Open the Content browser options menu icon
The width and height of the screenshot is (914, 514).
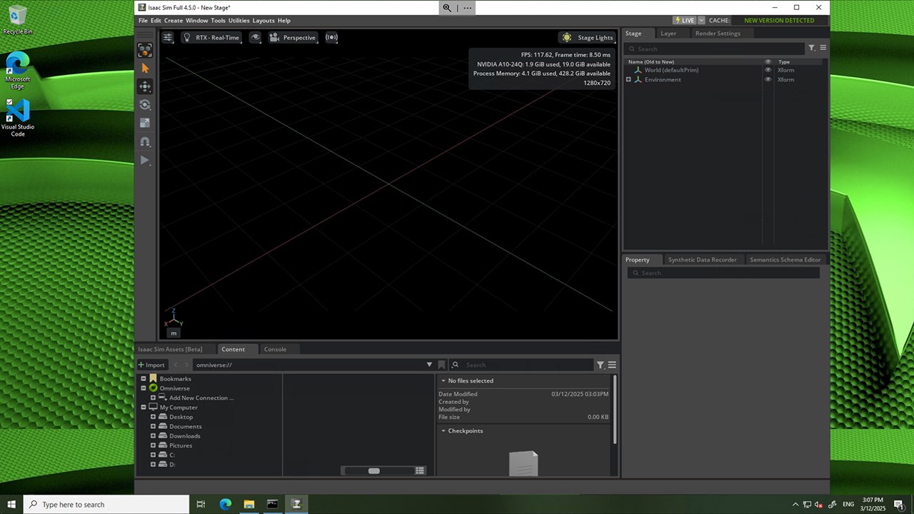pos(612,365)
